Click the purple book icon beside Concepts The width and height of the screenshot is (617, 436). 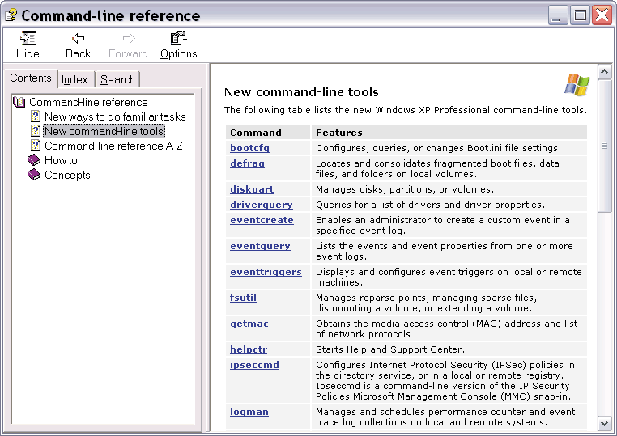[34, 175]
